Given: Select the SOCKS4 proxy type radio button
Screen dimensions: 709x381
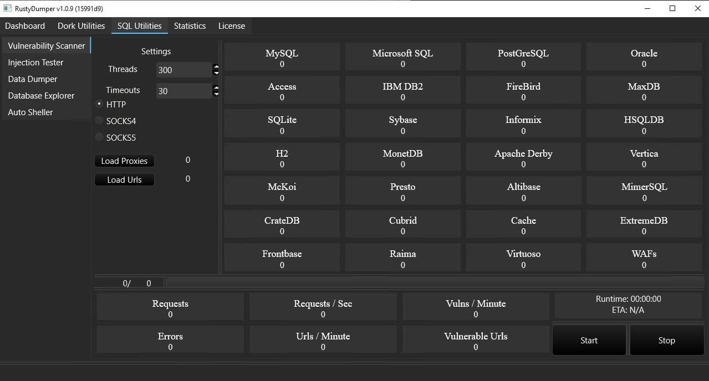Looking at the screenshot, I should pos(99,121).
